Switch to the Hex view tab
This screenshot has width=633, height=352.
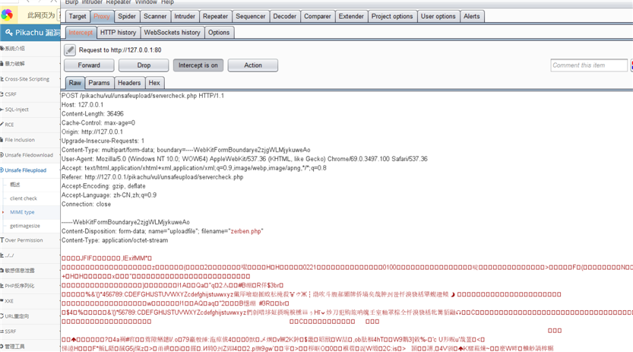pyautogui.click(x=154, y=82)
